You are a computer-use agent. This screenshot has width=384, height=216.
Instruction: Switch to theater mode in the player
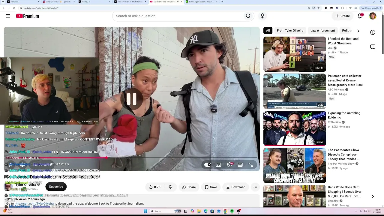[240, 165]
